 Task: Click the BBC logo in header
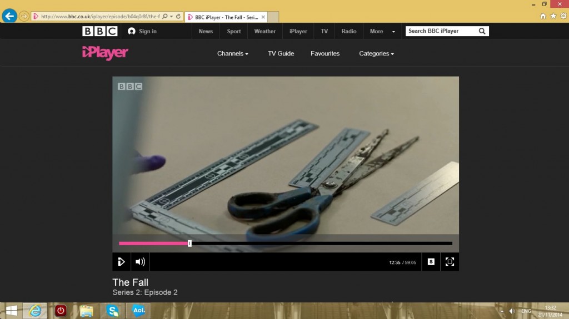tap(100, 31)
